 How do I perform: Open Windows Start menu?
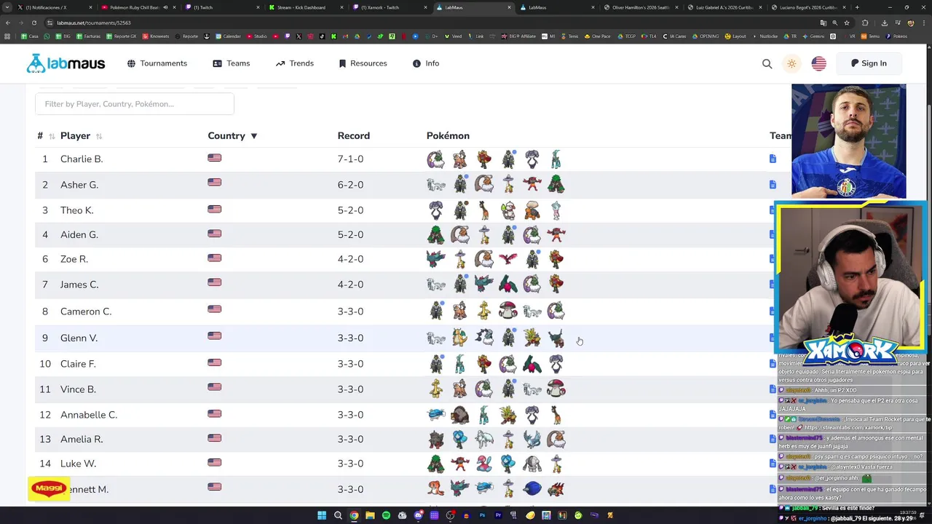pos(322,515)
